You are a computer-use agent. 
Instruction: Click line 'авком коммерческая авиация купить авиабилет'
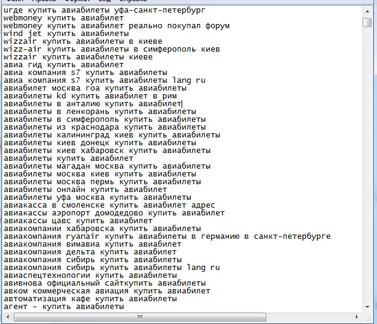pyautogui.click(x=107, y=291)
